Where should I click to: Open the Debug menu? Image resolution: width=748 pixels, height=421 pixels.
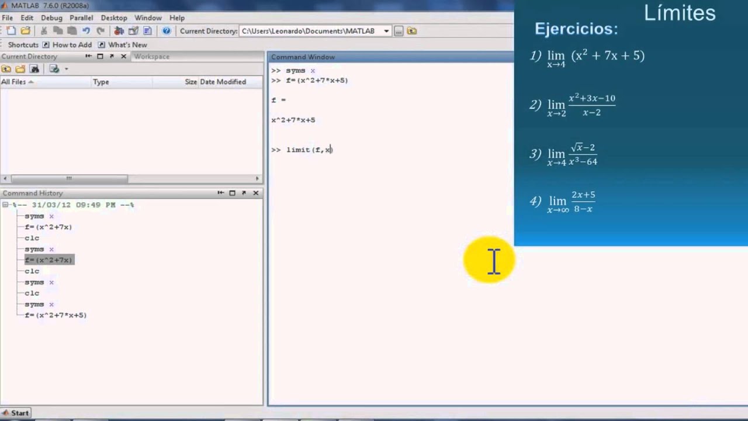click(51, 18)
